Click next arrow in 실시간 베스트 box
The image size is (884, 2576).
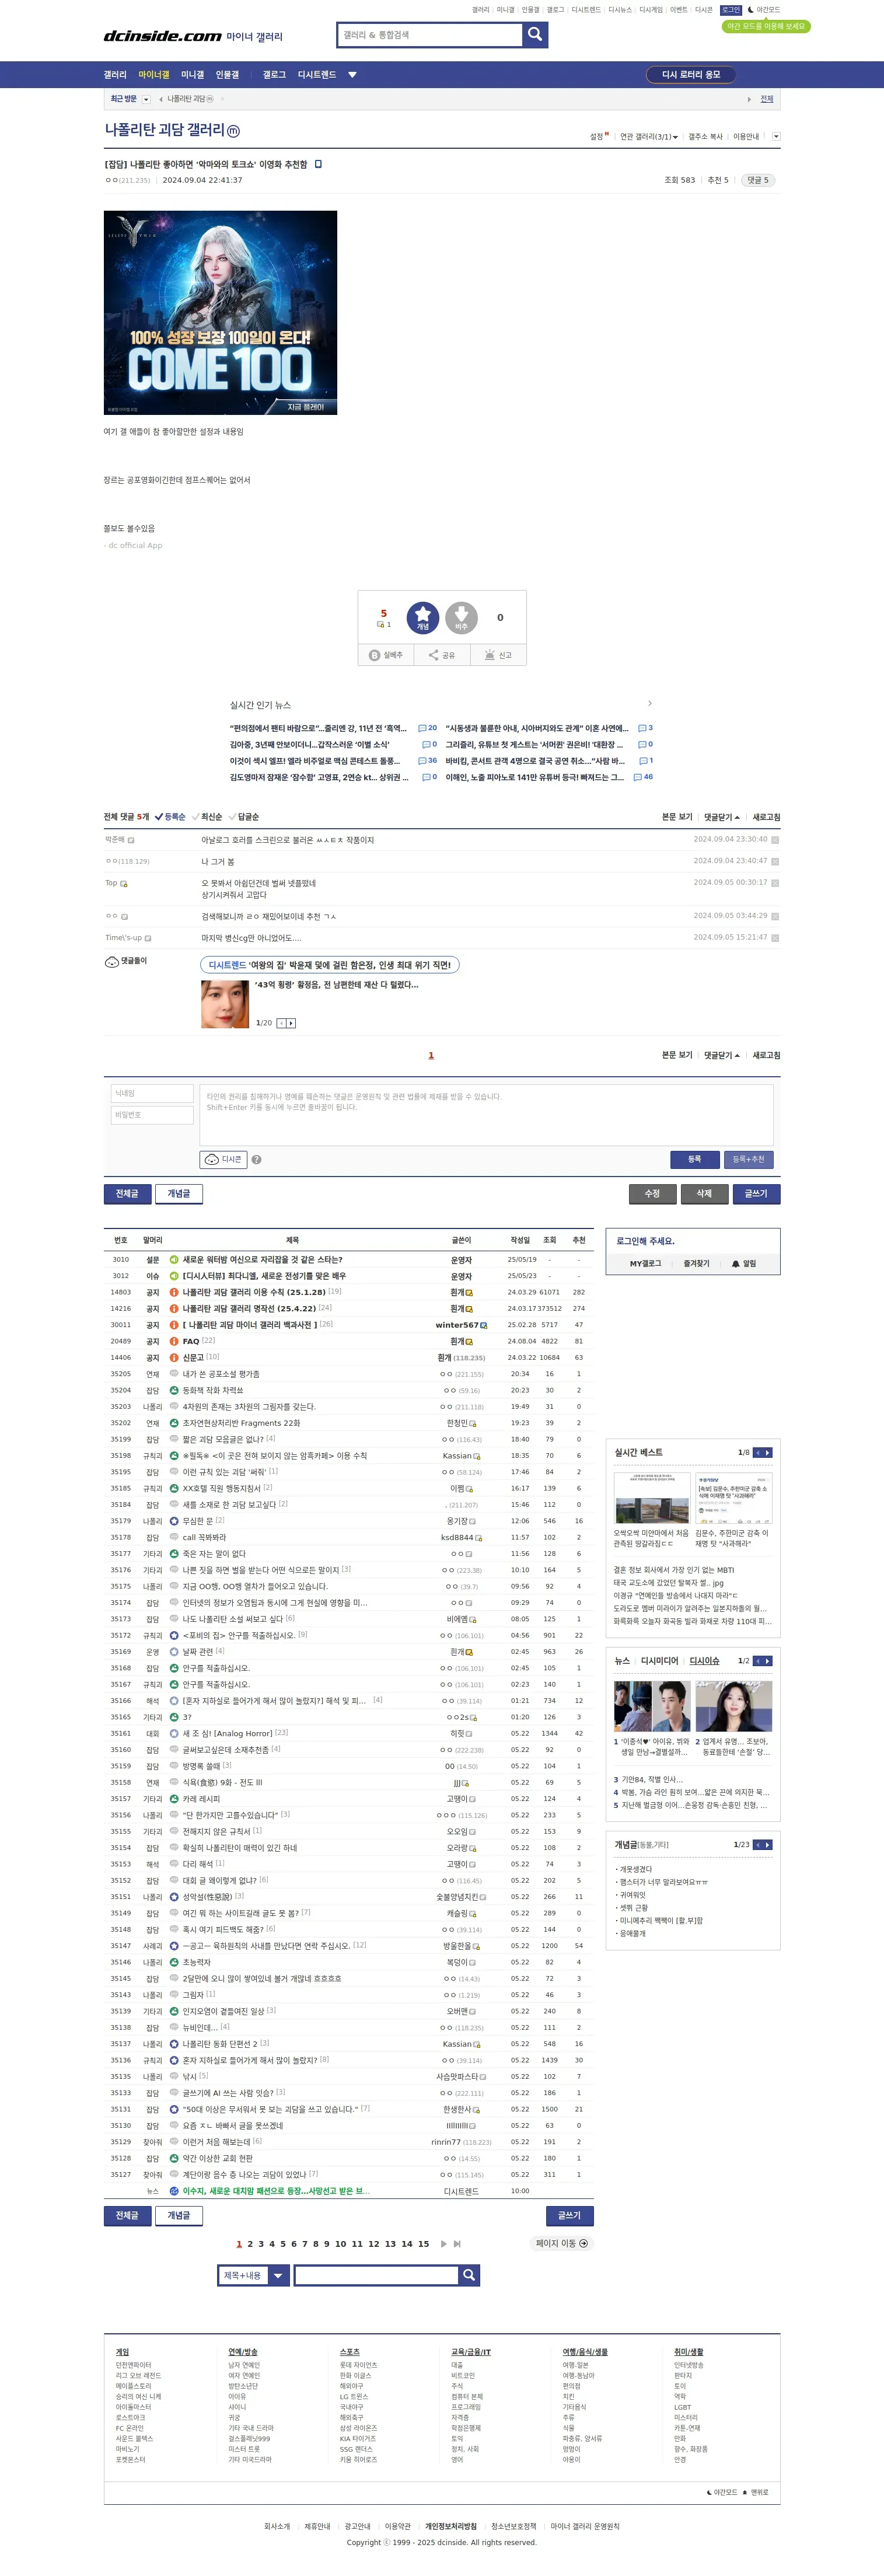pos(767,1453)
